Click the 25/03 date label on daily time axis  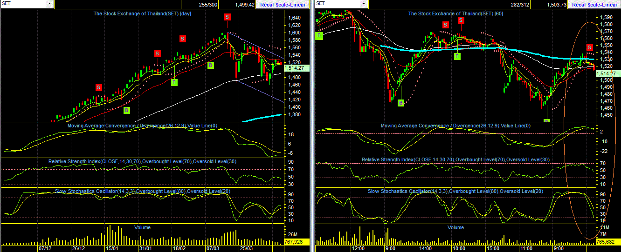point(246,249)
